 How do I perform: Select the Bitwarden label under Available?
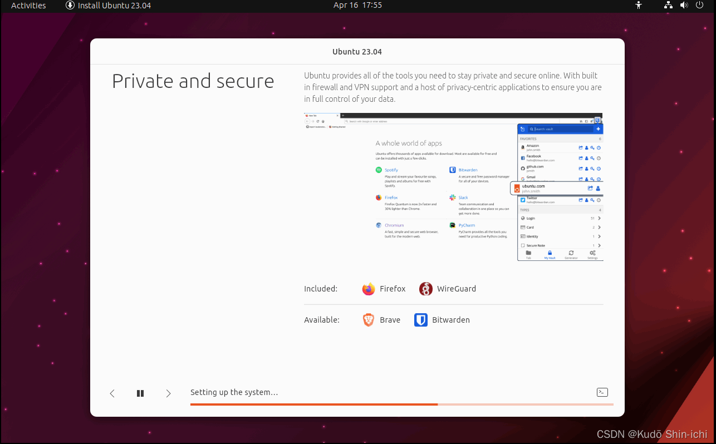pyautogui.click(x=451, y=320)
